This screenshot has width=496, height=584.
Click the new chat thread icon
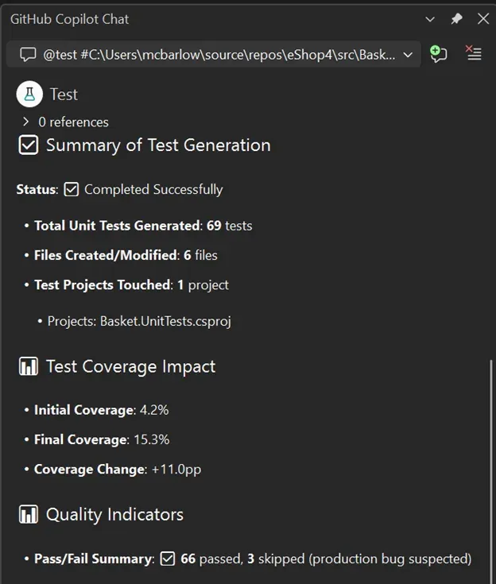(437, 54)
